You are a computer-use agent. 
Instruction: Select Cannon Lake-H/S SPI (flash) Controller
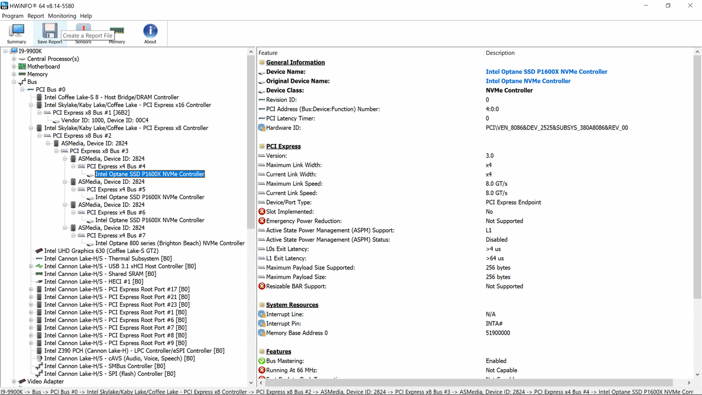pos(110,374)
